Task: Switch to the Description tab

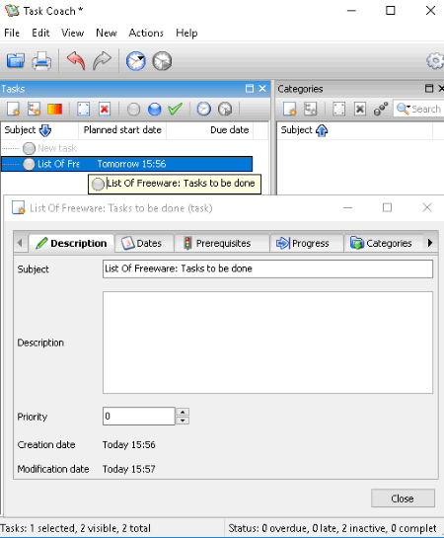Action: 72,243
